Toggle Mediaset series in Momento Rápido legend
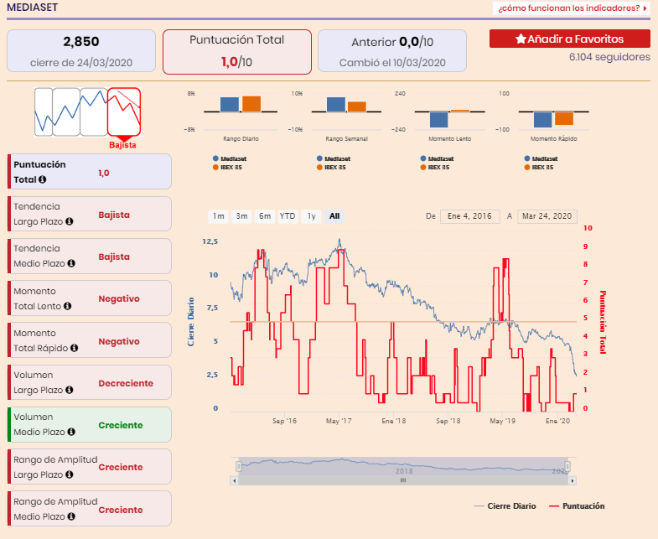658x539 pixels. pyautogui.click(x=541, y=158)
